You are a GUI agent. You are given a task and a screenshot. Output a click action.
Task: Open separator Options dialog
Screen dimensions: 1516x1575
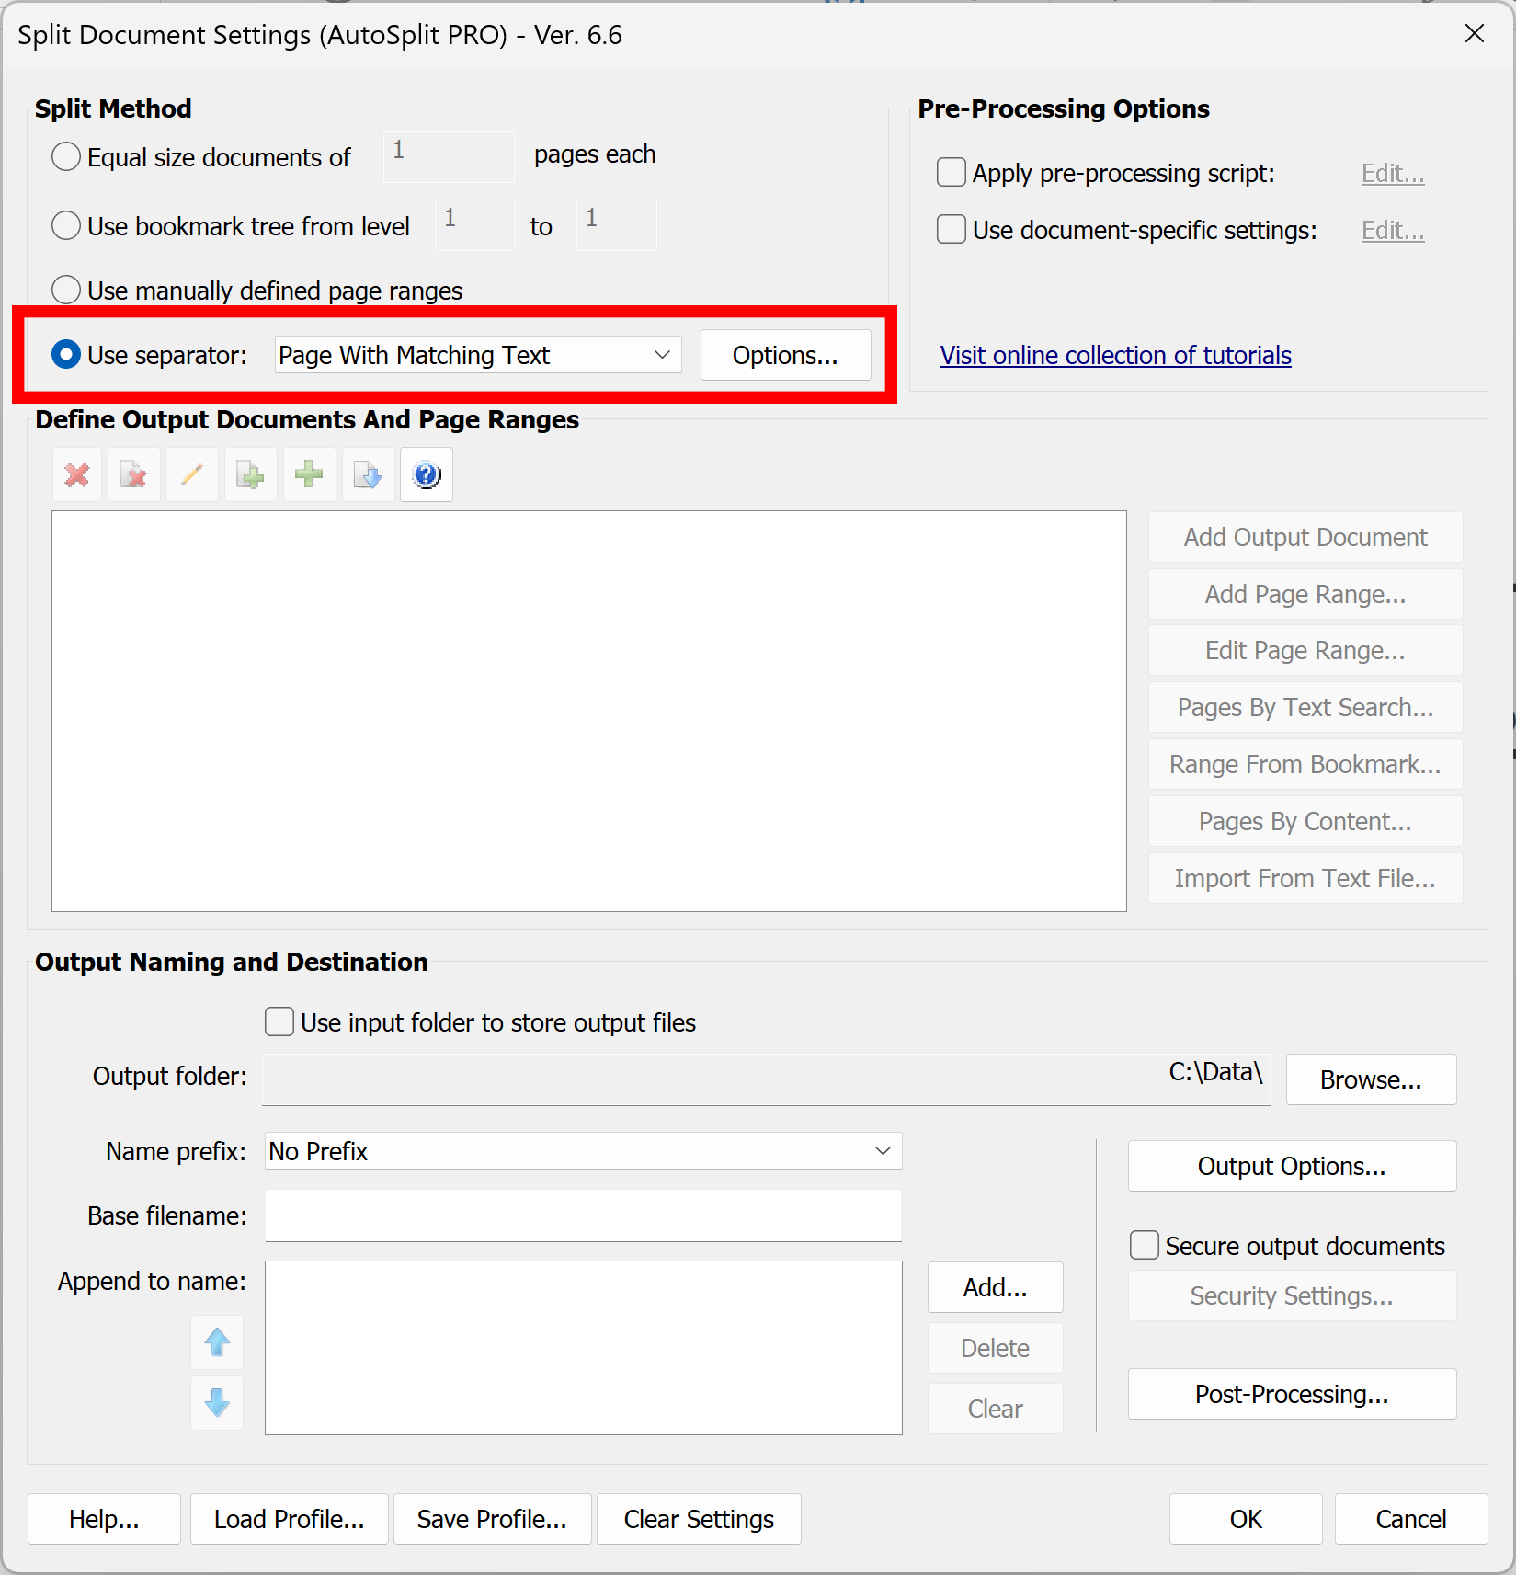pos(785,355)
